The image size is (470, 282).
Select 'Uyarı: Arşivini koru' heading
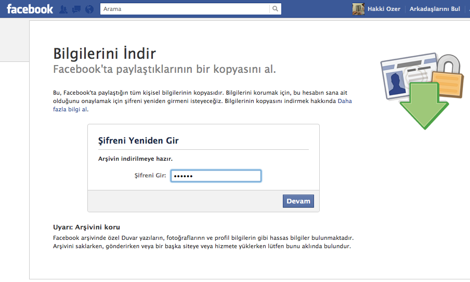coord(86,227)
